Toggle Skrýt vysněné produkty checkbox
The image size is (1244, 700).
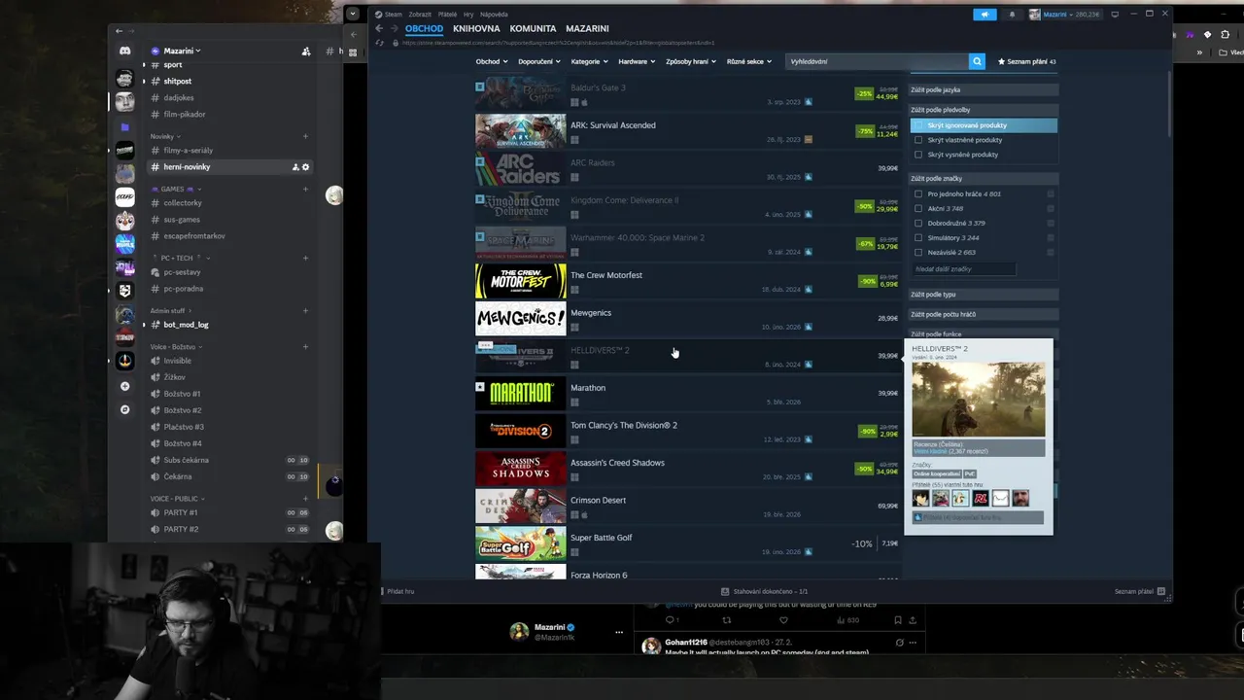pos(918,155)
